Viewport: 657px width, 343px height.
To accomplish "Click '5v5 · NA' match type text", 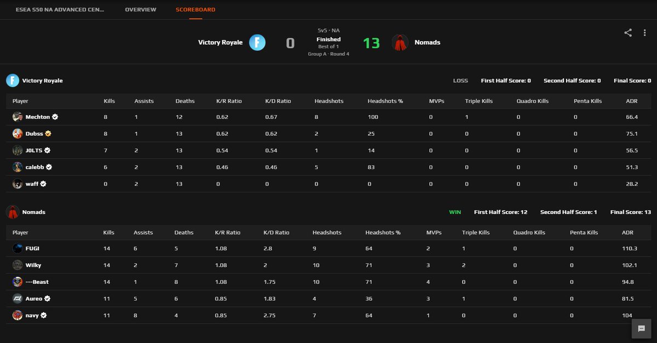I will [328, 31].
